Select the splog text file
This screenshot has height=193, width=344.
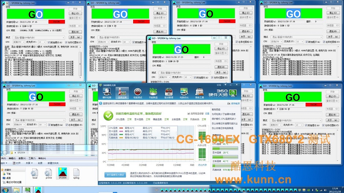click(76, 174)
